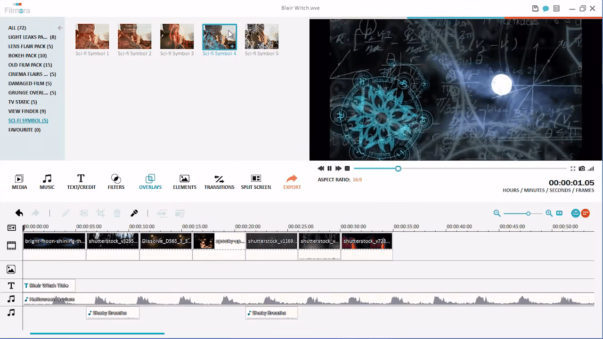This screenshot has width=603, height=339.
Task: Stop the preview playback
Action: 347,169
